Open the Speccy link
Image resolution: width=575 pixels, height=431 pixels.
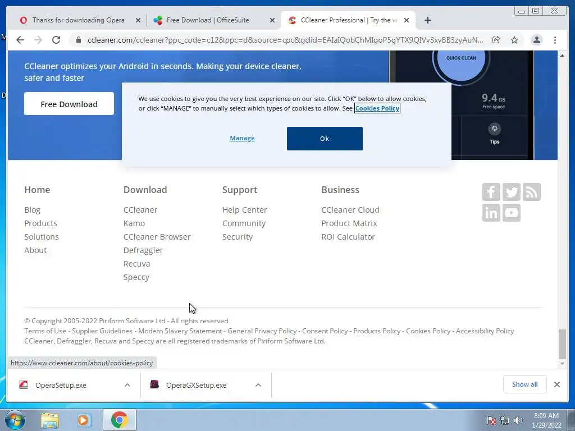pyautogui.click(x=136, y=277)
